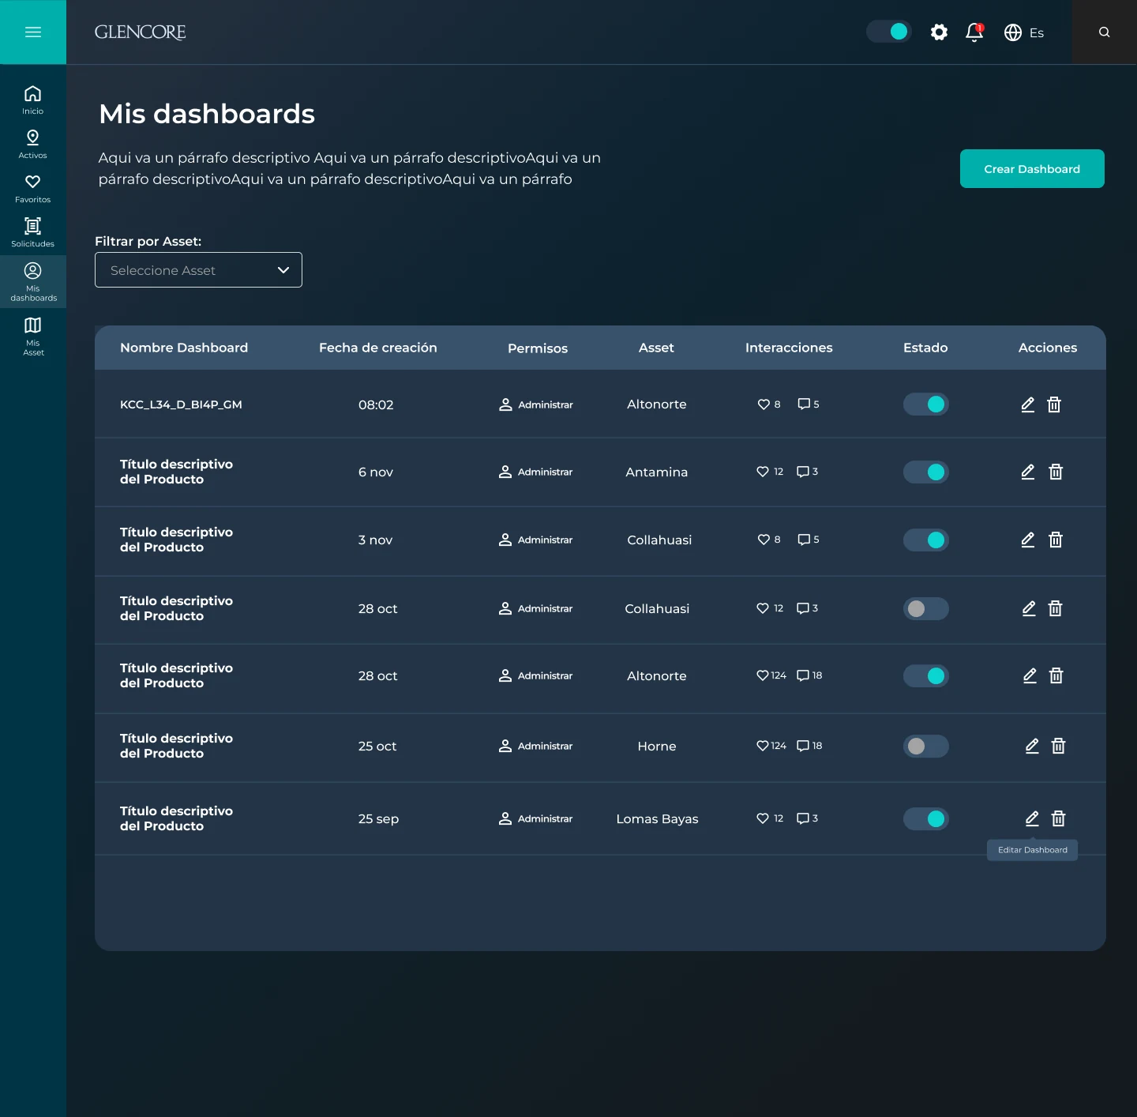The width and height of the screenshot is (1137, 1117).
Task: Open comments icon in Lomas Bayas row
Action: 803,818
